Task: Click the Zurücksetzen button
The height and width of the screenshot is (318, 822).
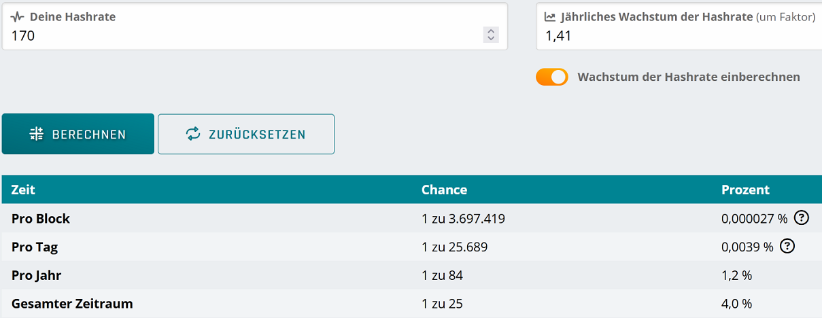Action: tap(246, 134)
